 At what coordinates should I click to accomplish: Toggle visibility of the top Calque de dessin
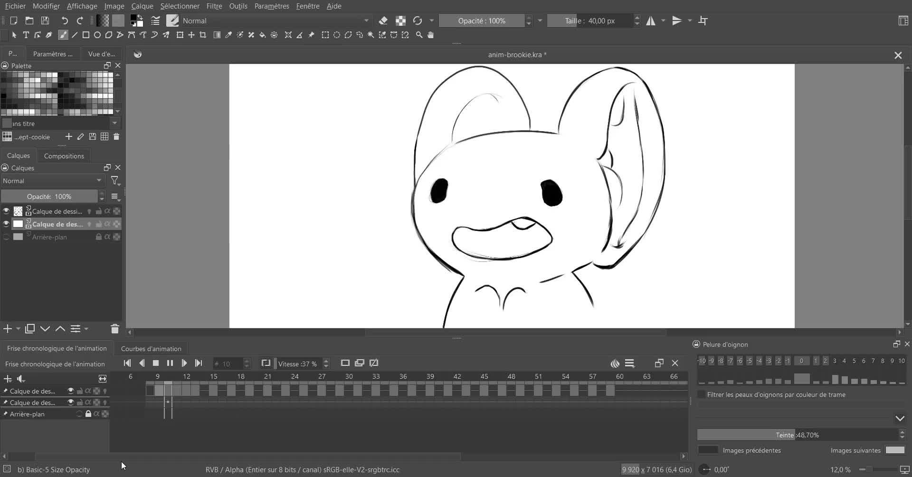[x=6, y=211]
